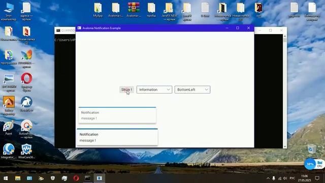Select the JavaFX NEW — ярлык shortcut
The height and width of the screenshot is (183, 325).
(x=169, y=12)
